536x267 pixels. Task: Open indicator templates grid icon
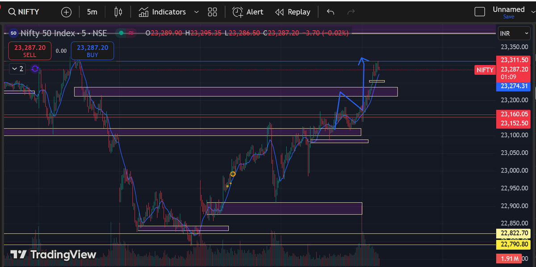(213, 12)
